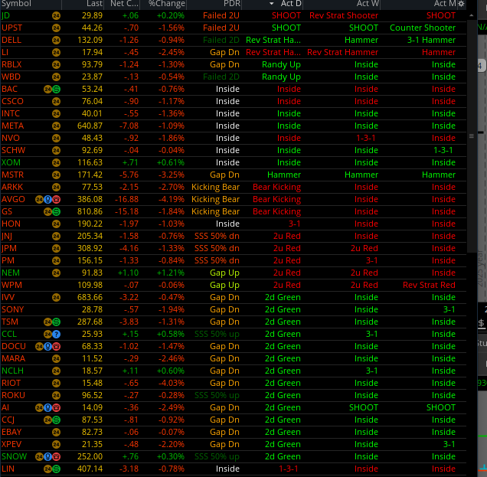Select the INTC symbol
487x477 pixels.
(x=11, y=113)
